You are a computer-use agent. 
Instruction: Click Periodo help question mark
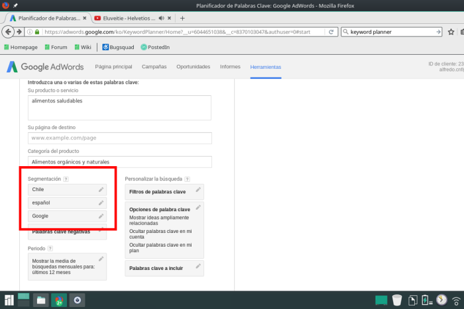tap(50, 248)
